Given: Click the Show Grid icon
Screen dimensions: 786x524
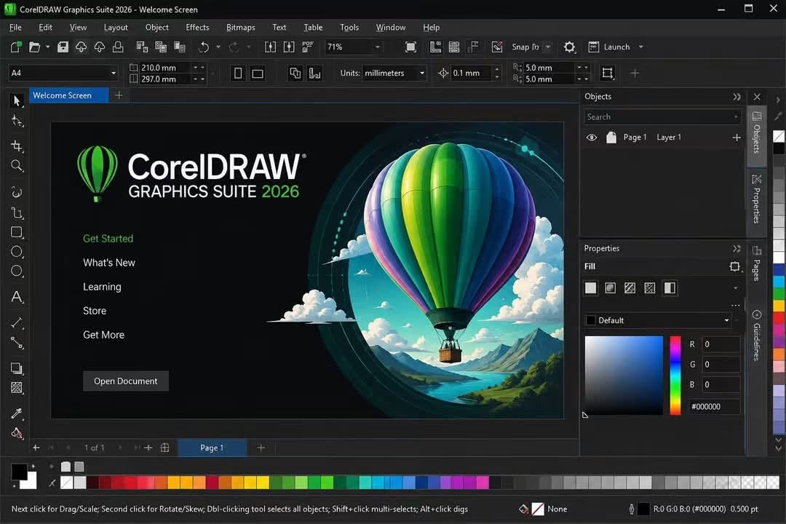Looking at the screenshot, I should click(x=454, y=47).
